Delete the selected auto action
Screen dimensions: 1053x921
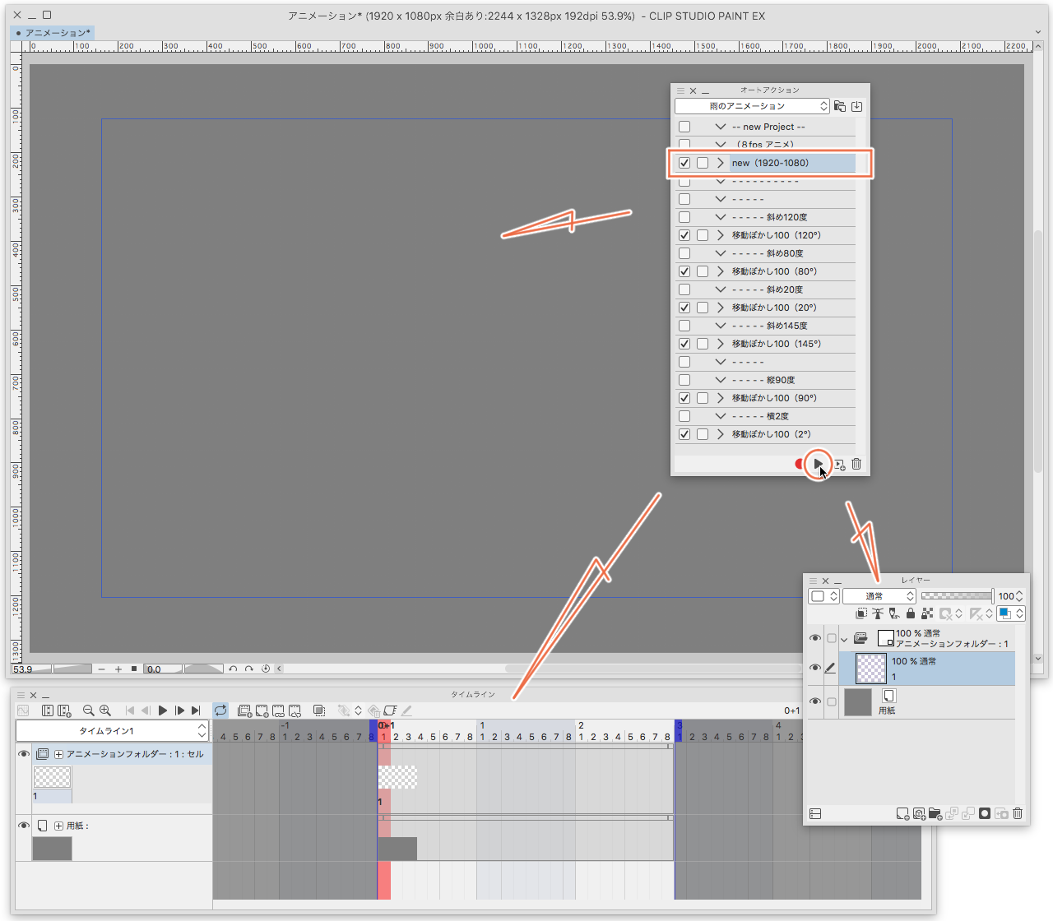[x=856, y=465]
